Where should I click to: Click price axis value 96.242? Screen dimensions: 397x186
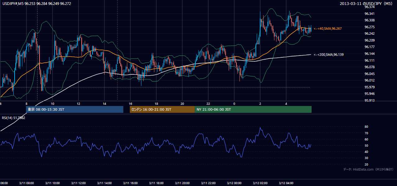[369, 33]
